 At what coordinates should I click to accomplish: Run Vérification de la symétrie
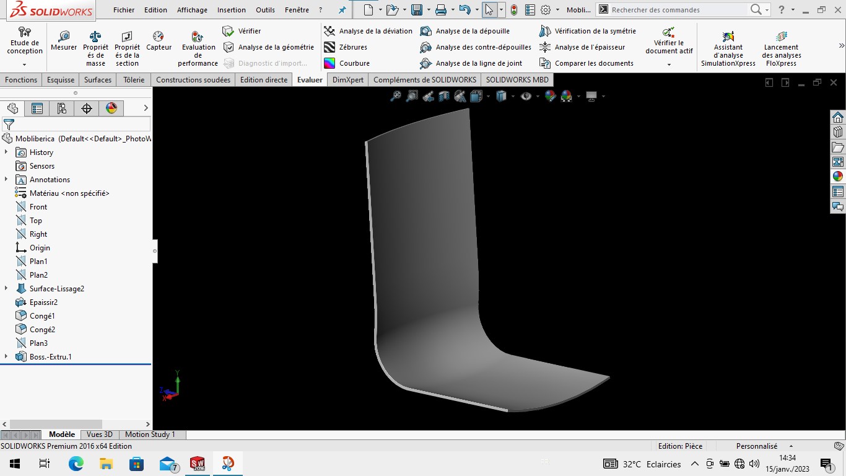(x=587, y=31)
